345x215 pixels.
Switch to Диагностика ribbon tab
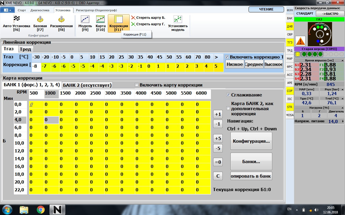point(40,10)
